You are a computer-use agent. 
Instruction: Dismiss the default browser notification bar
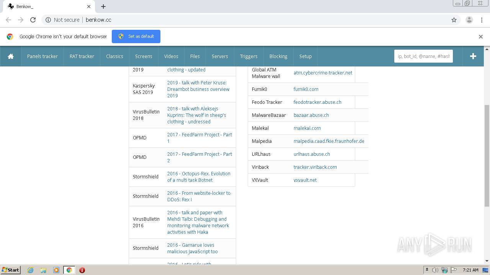[x=481, y=37]
